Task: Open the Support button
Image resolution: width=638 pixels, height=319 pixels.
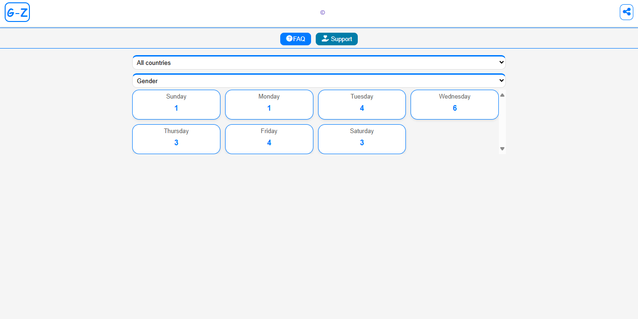Action: click(x=337, y=39)
